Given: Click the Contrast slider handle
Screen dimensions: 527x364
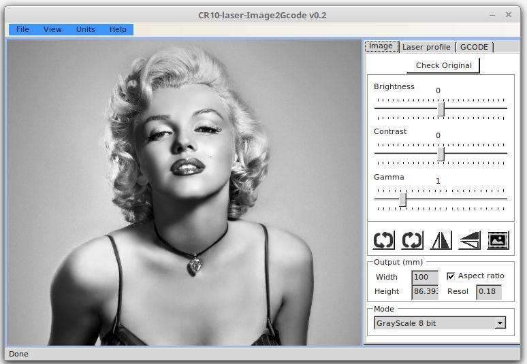Looking at the screenshot, I should (x=441, y=154).
